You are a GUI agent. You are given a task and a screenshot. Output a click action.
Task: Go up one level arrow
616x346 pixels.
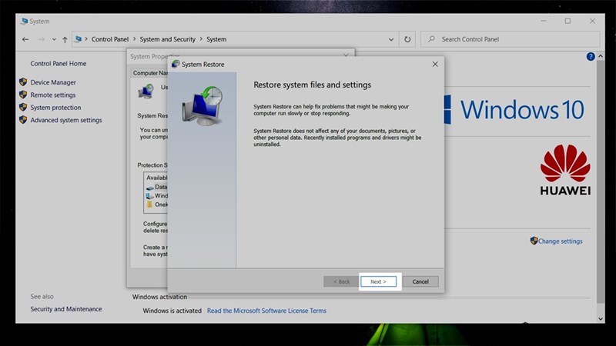click(x=65, y=39)
